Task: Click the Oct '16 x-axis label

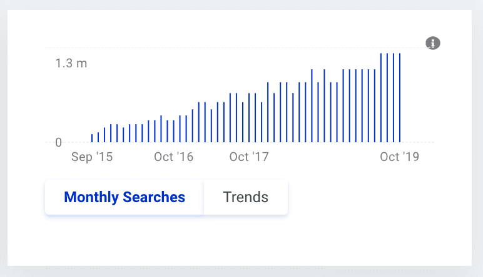Action: 174,157
